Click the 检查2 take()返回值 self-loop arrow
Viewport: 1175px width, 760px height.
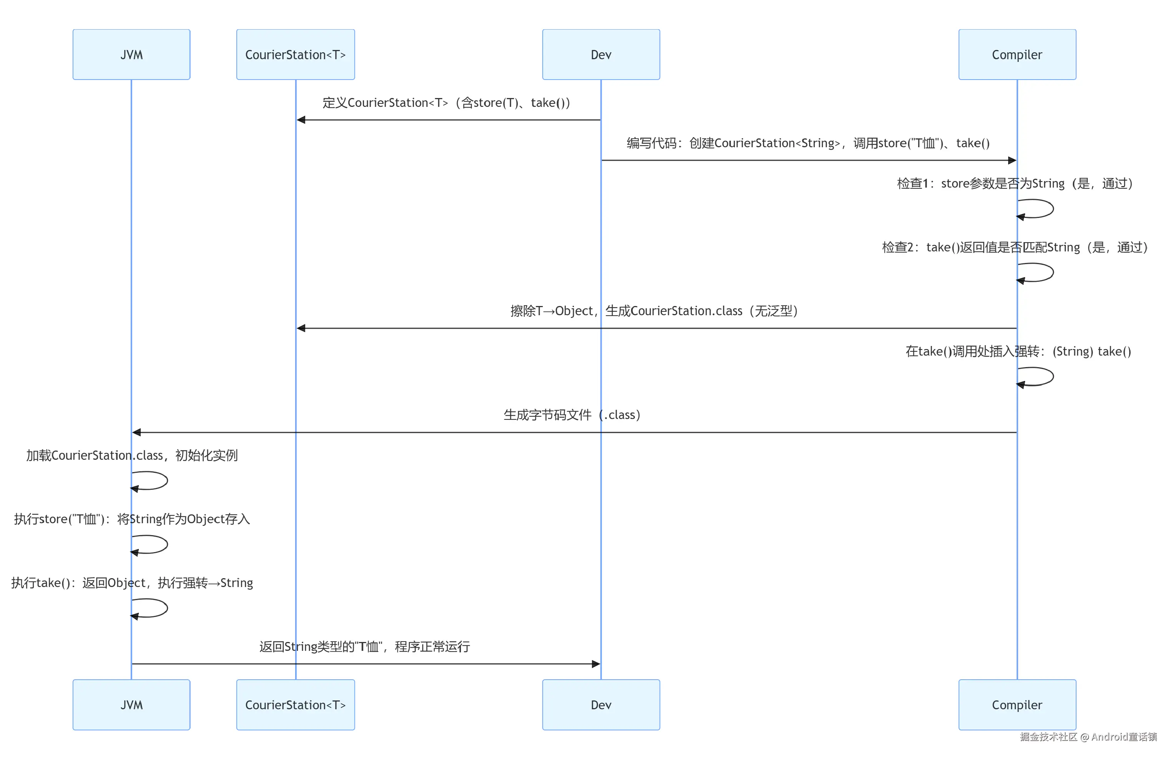tap(1036, 273)
